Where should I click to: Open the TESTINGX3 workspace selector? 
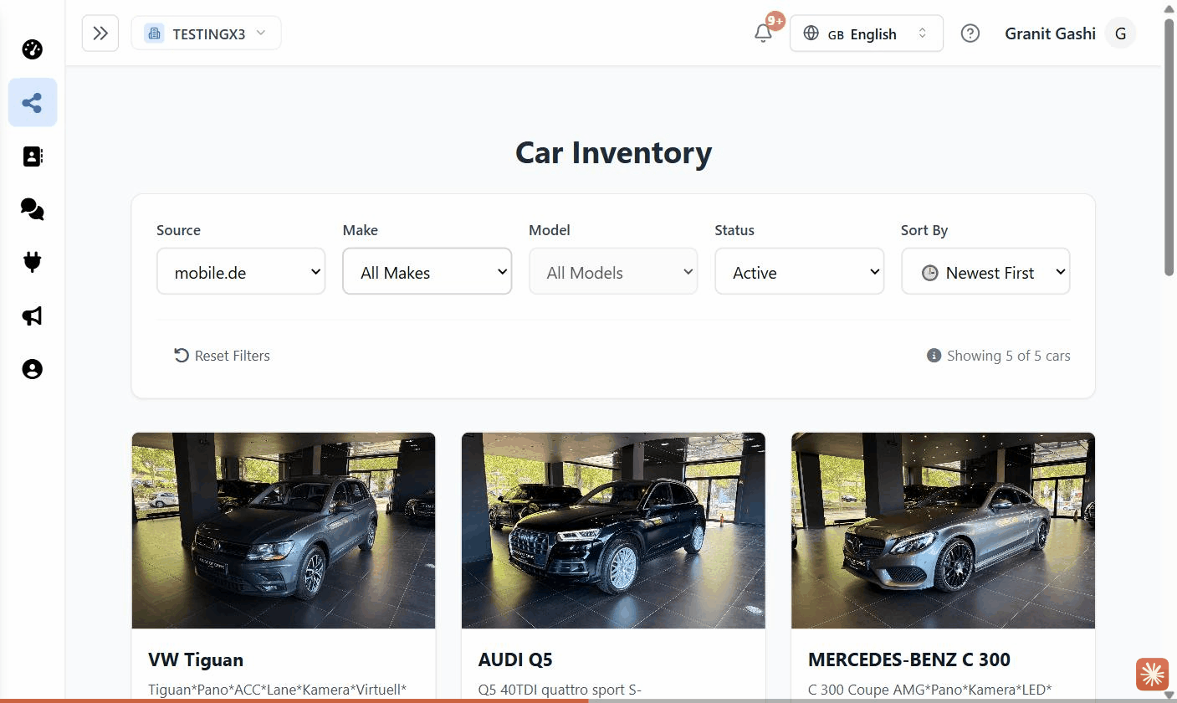coord(206,33)
